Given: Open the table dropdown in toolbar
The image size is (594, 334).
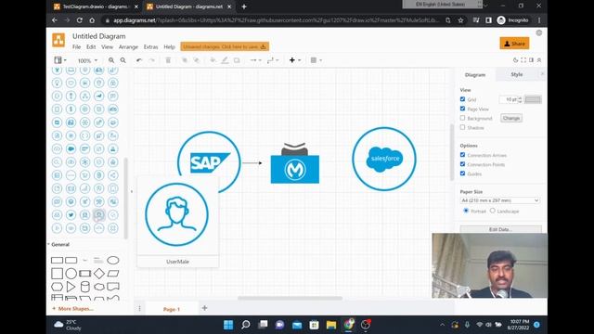Looking at the screenshot, I should pyautogui.click(x=316, y=60).
